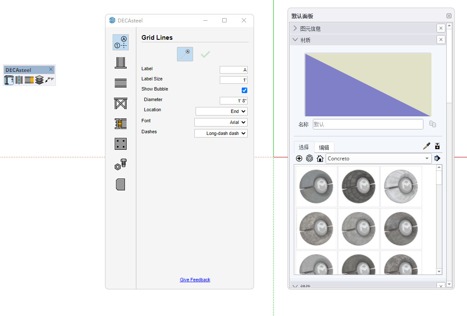The width and height of the screenshot is (467, 316).
Task: Select the cross-bracing frame tool
Action: (121, 103)
